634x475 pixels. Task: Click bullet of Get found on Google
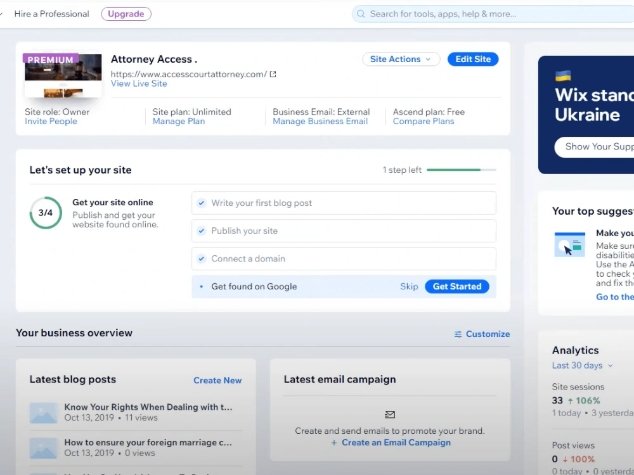pyautogui.click(x=202, y=286)
